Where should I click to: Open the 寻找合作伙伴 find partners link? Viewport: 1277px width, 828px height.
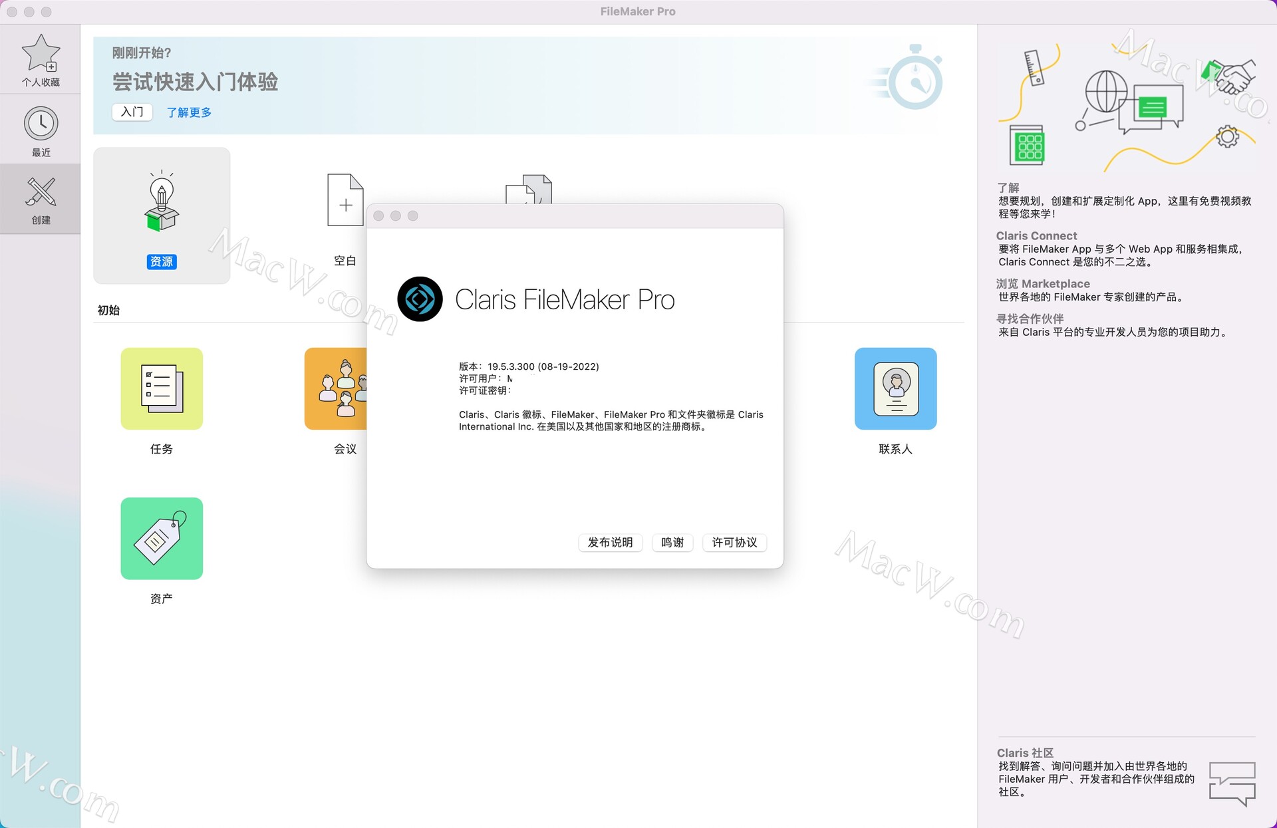[1030, 319]
